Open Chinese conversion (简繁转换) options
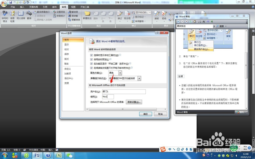Image resolution: width=255 pixels, height=159 pixels. point(74,20)
